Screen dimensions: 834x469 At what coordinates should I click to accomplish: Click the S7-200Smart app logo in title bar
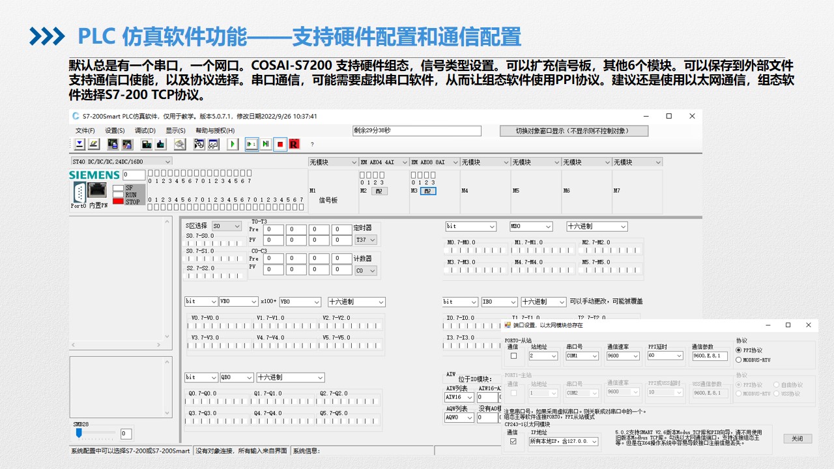[x=76, y=116]
